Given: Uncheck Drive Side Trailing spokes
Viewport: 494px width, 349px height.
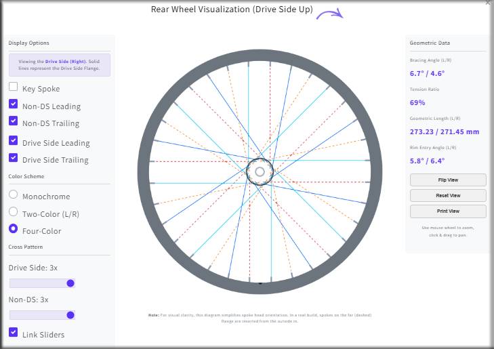Looking at the screenshot, I should [14, 159].
